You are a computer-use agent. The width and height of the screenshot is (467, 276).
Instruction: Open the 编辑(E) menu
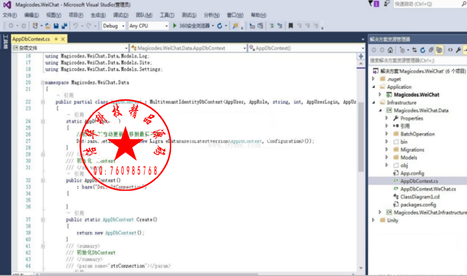coord(32,15)
